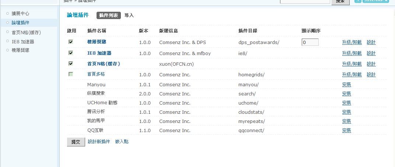Click copyright text xuon(OFCN.cn)
395x167 pixels.
pos(176,64)
